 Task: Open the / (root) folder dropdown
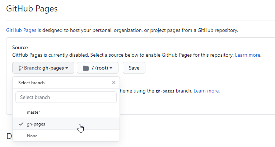point(98,68)
